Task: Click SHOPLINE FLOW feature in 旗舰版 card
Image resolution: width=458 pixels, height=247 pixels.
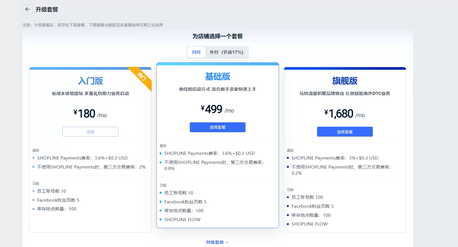Action: click(x=309, y=224)
